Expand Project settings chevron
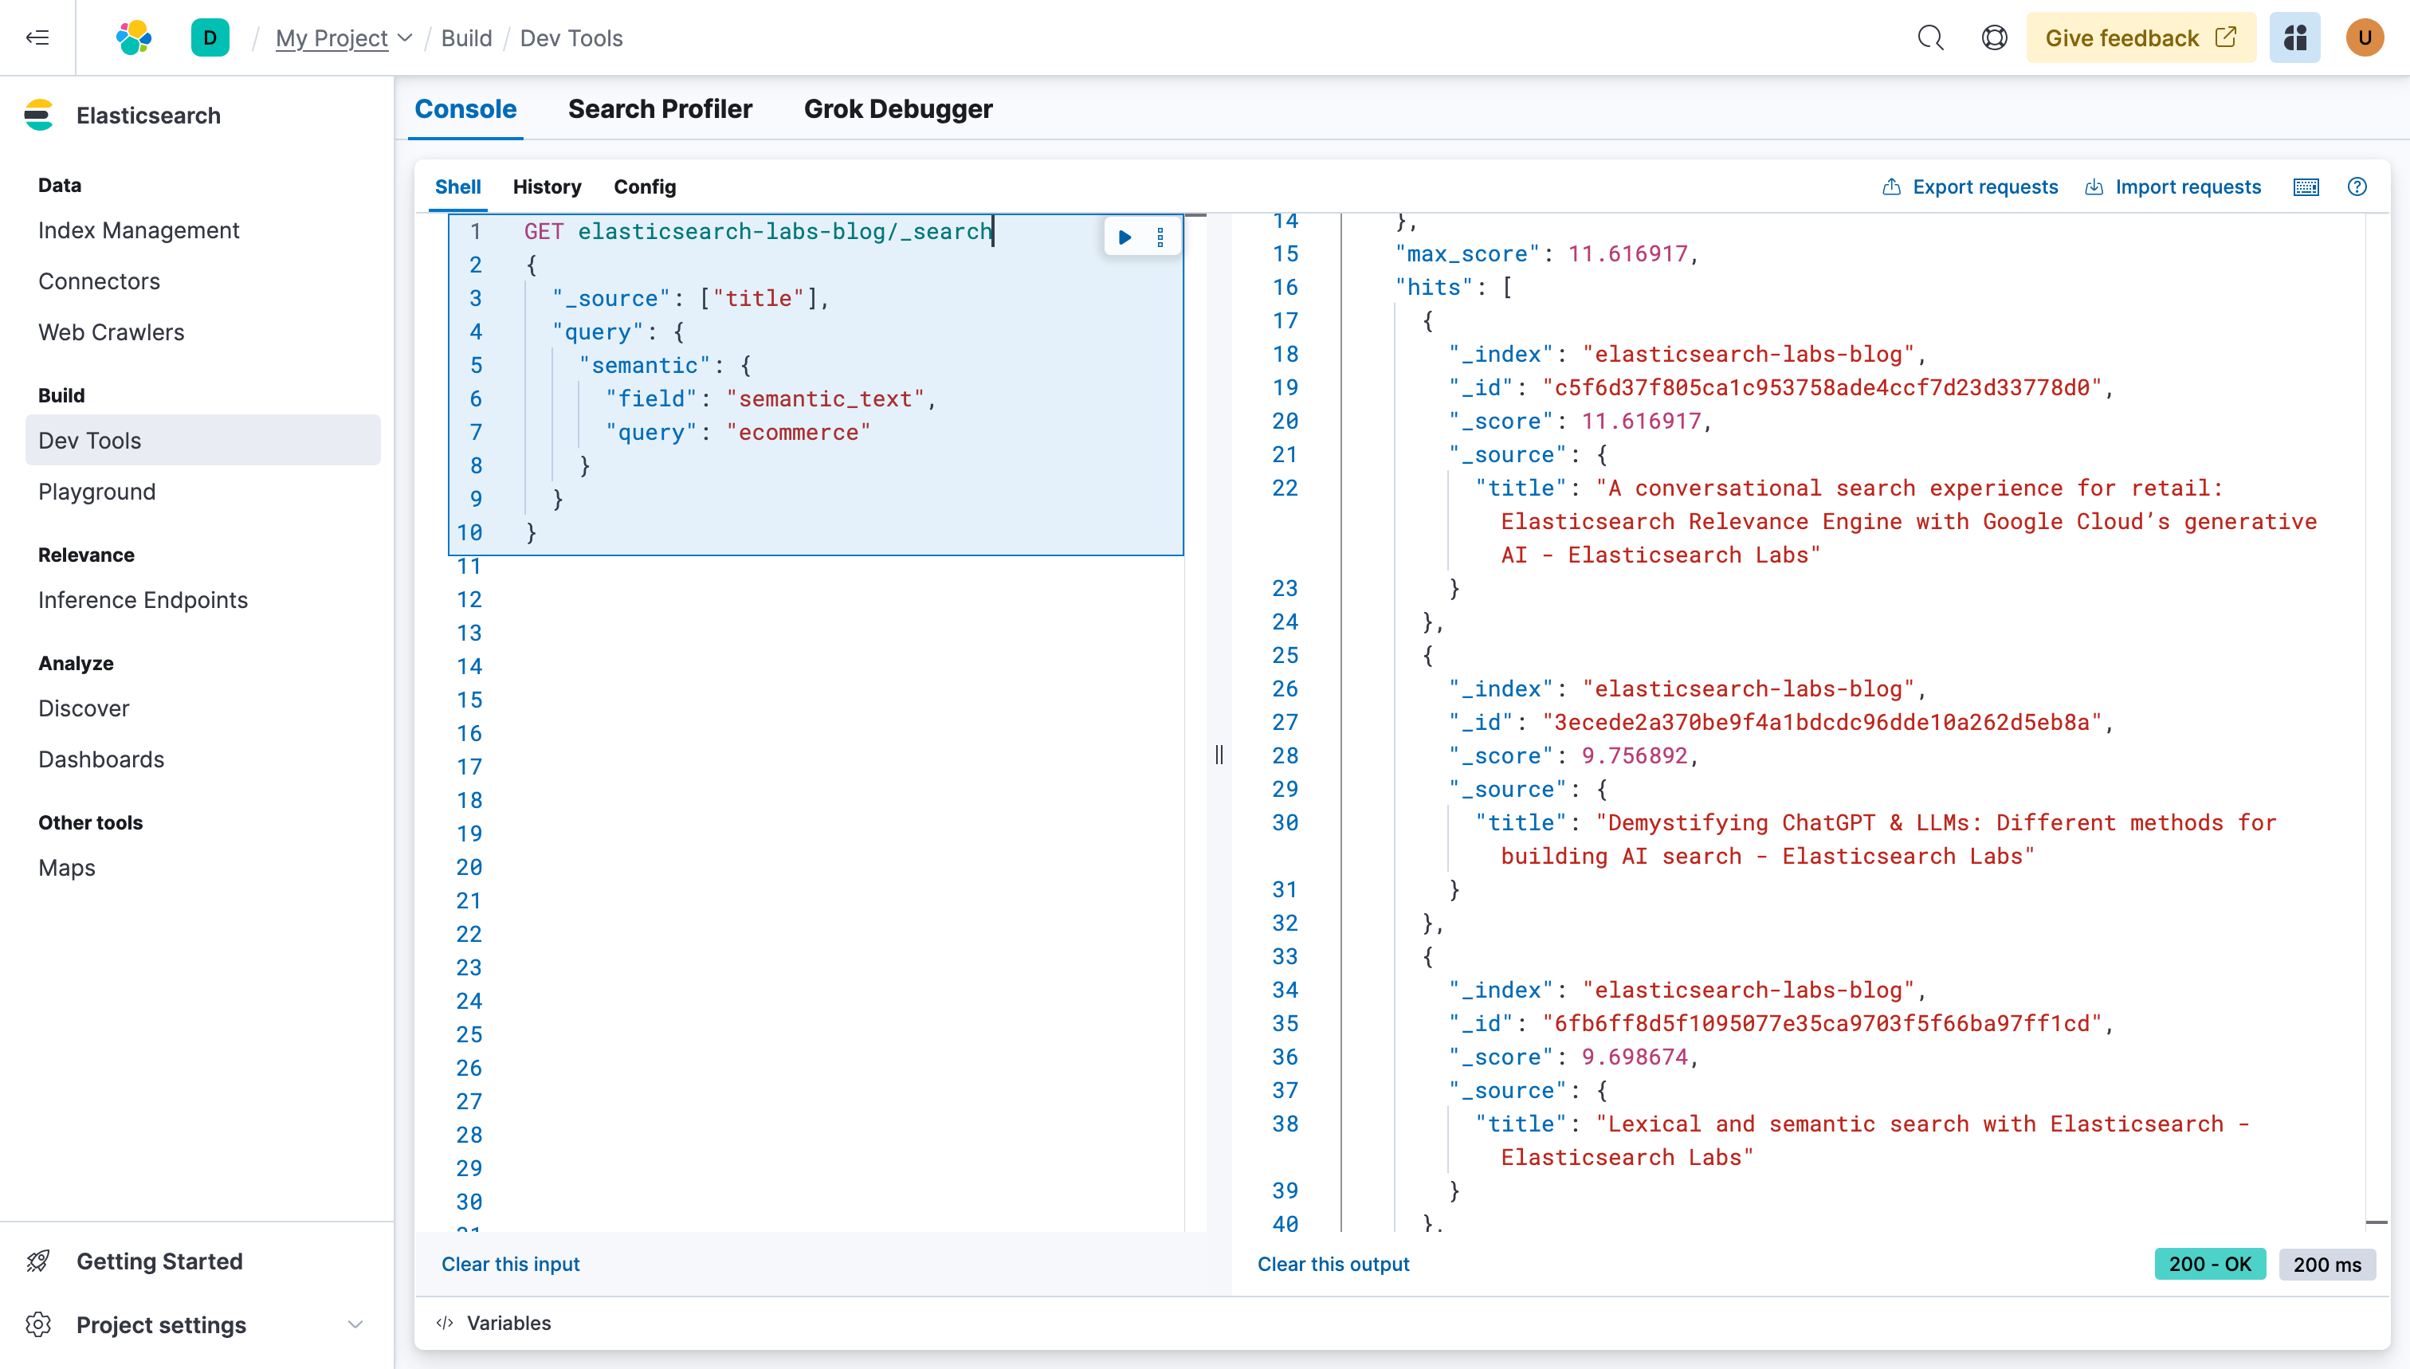Viewport: 2410px width, 1369px height. [355, 1325]
